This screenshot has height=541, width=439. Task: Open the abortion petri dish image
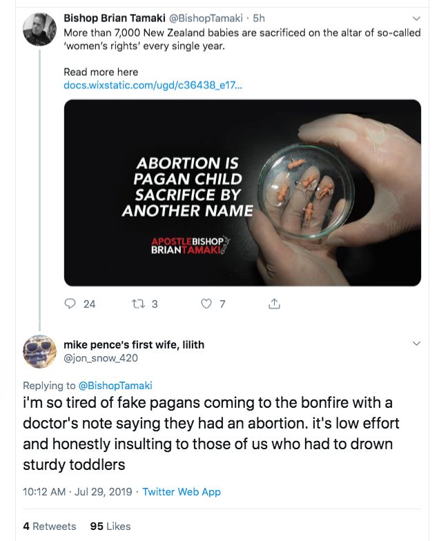coord(242,193)
